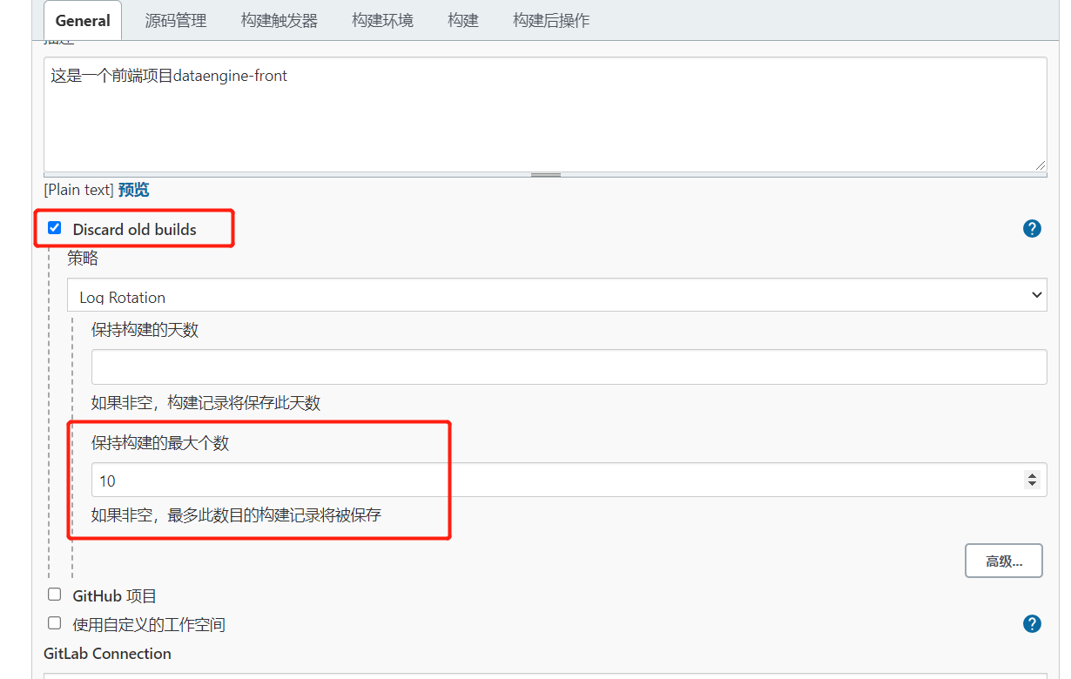Click the resize grip bar below the description box

[545, 175]
